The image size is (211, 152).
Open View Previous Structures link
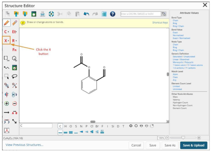click(x=24, y=145)
